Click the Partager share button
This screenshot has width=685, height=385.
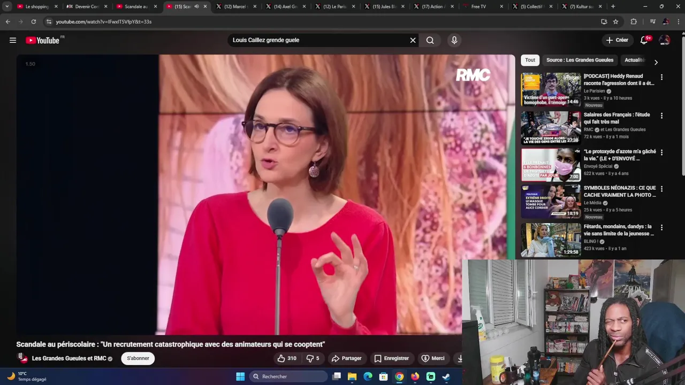[x=346, y=358]
